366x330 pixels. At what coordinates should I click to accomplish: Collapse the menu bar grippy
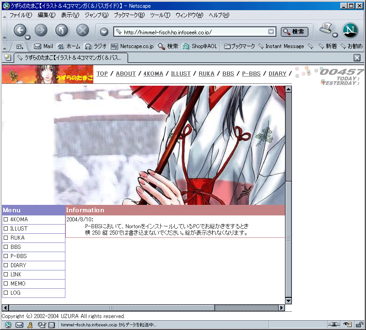pos(5,16)
